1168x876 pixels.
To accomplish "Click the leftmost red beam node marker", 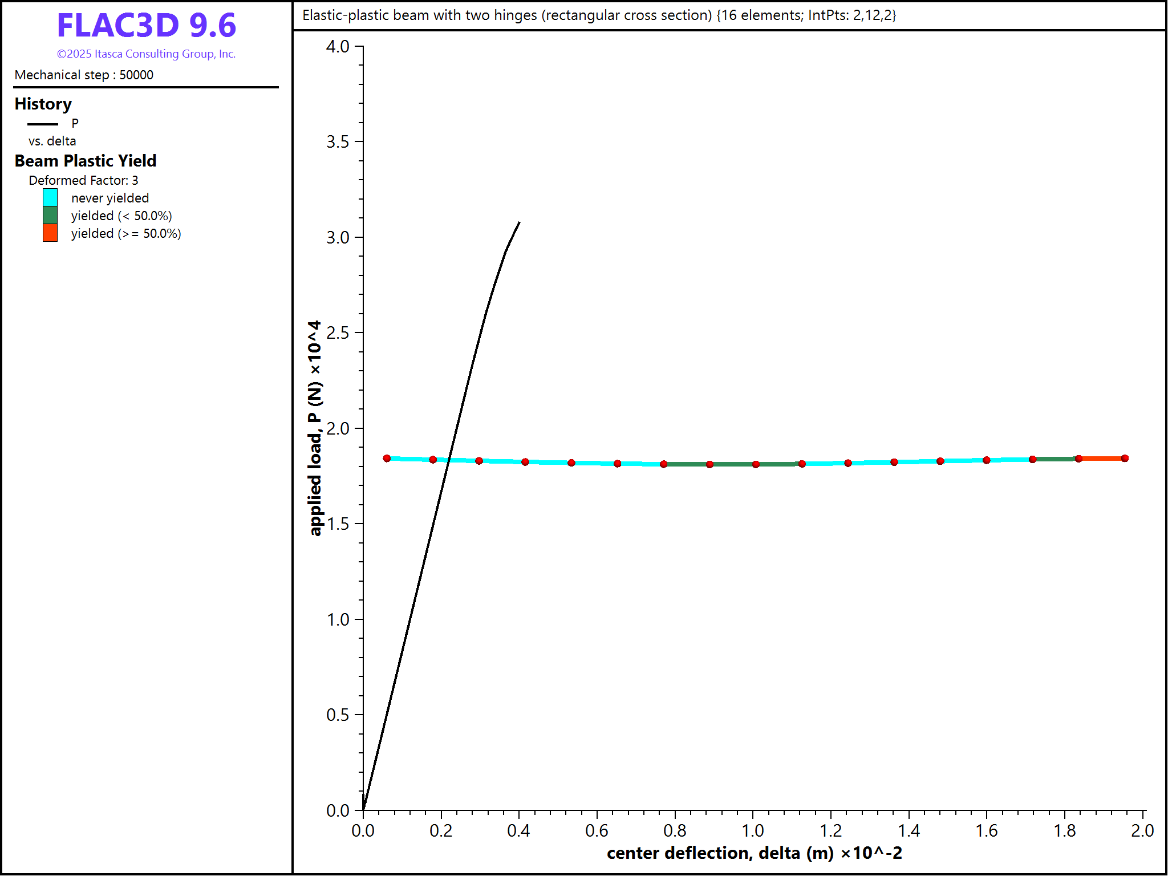I will tap(387, 459).
